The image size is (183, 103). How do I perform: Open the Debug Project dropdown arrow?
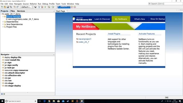pyautogui.click(x=51, y=7)
